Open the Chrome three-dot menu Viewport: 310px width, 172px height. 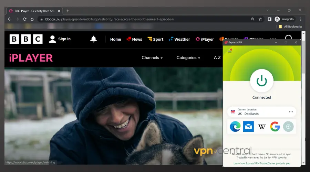click(300, 19)
